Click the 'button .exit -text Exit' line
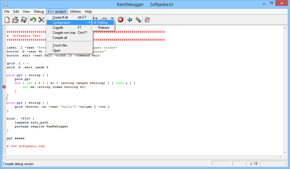290x169 pixels. 53,55
